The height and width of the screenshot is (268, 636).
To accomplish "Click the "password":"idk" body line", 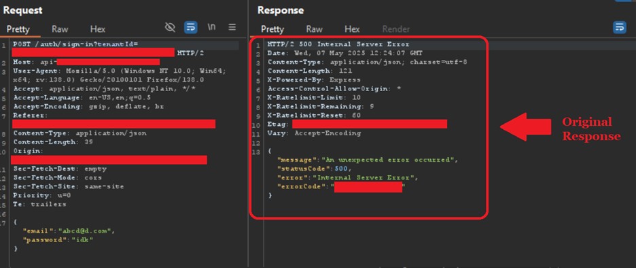I will (x=58, y=239).
